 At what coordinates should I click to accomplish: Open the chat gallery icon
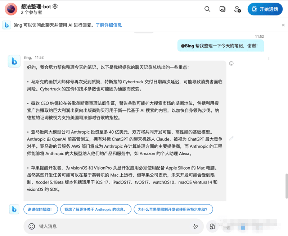pos(222,9)
